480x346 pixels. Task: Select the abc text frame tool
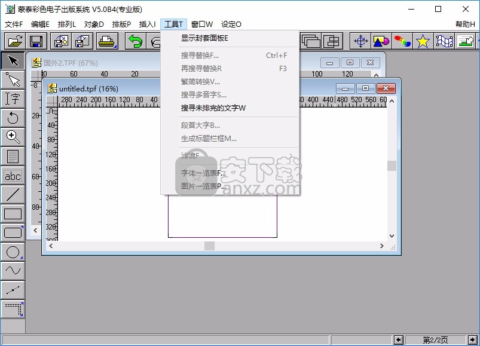click(13, 175)
